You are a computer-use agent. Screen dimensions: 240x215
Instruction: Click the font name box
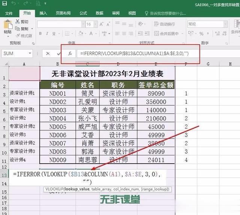(x=59, y=24)
